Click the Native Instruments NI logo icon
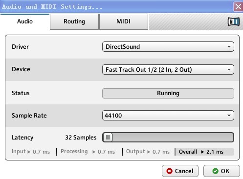The height and width of the screenshot is (179, 243). 234,21
